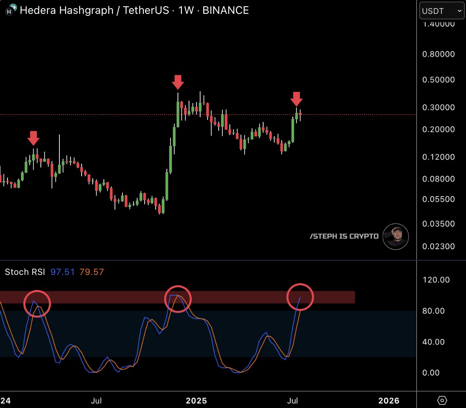Screen dimensions: 466x408
Task: Open chart settings hexagon icon at bottom right
Action: 442,400
